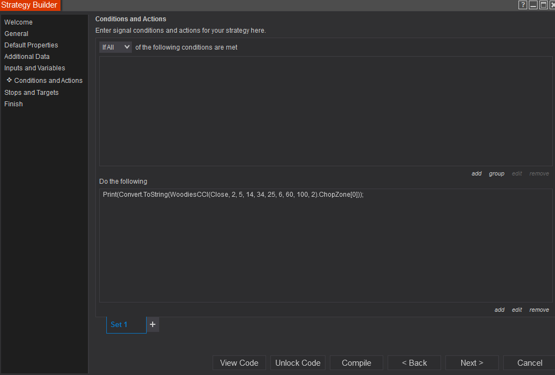Click group link under the conditions box

pyautogui.click(x=496, y=174)
